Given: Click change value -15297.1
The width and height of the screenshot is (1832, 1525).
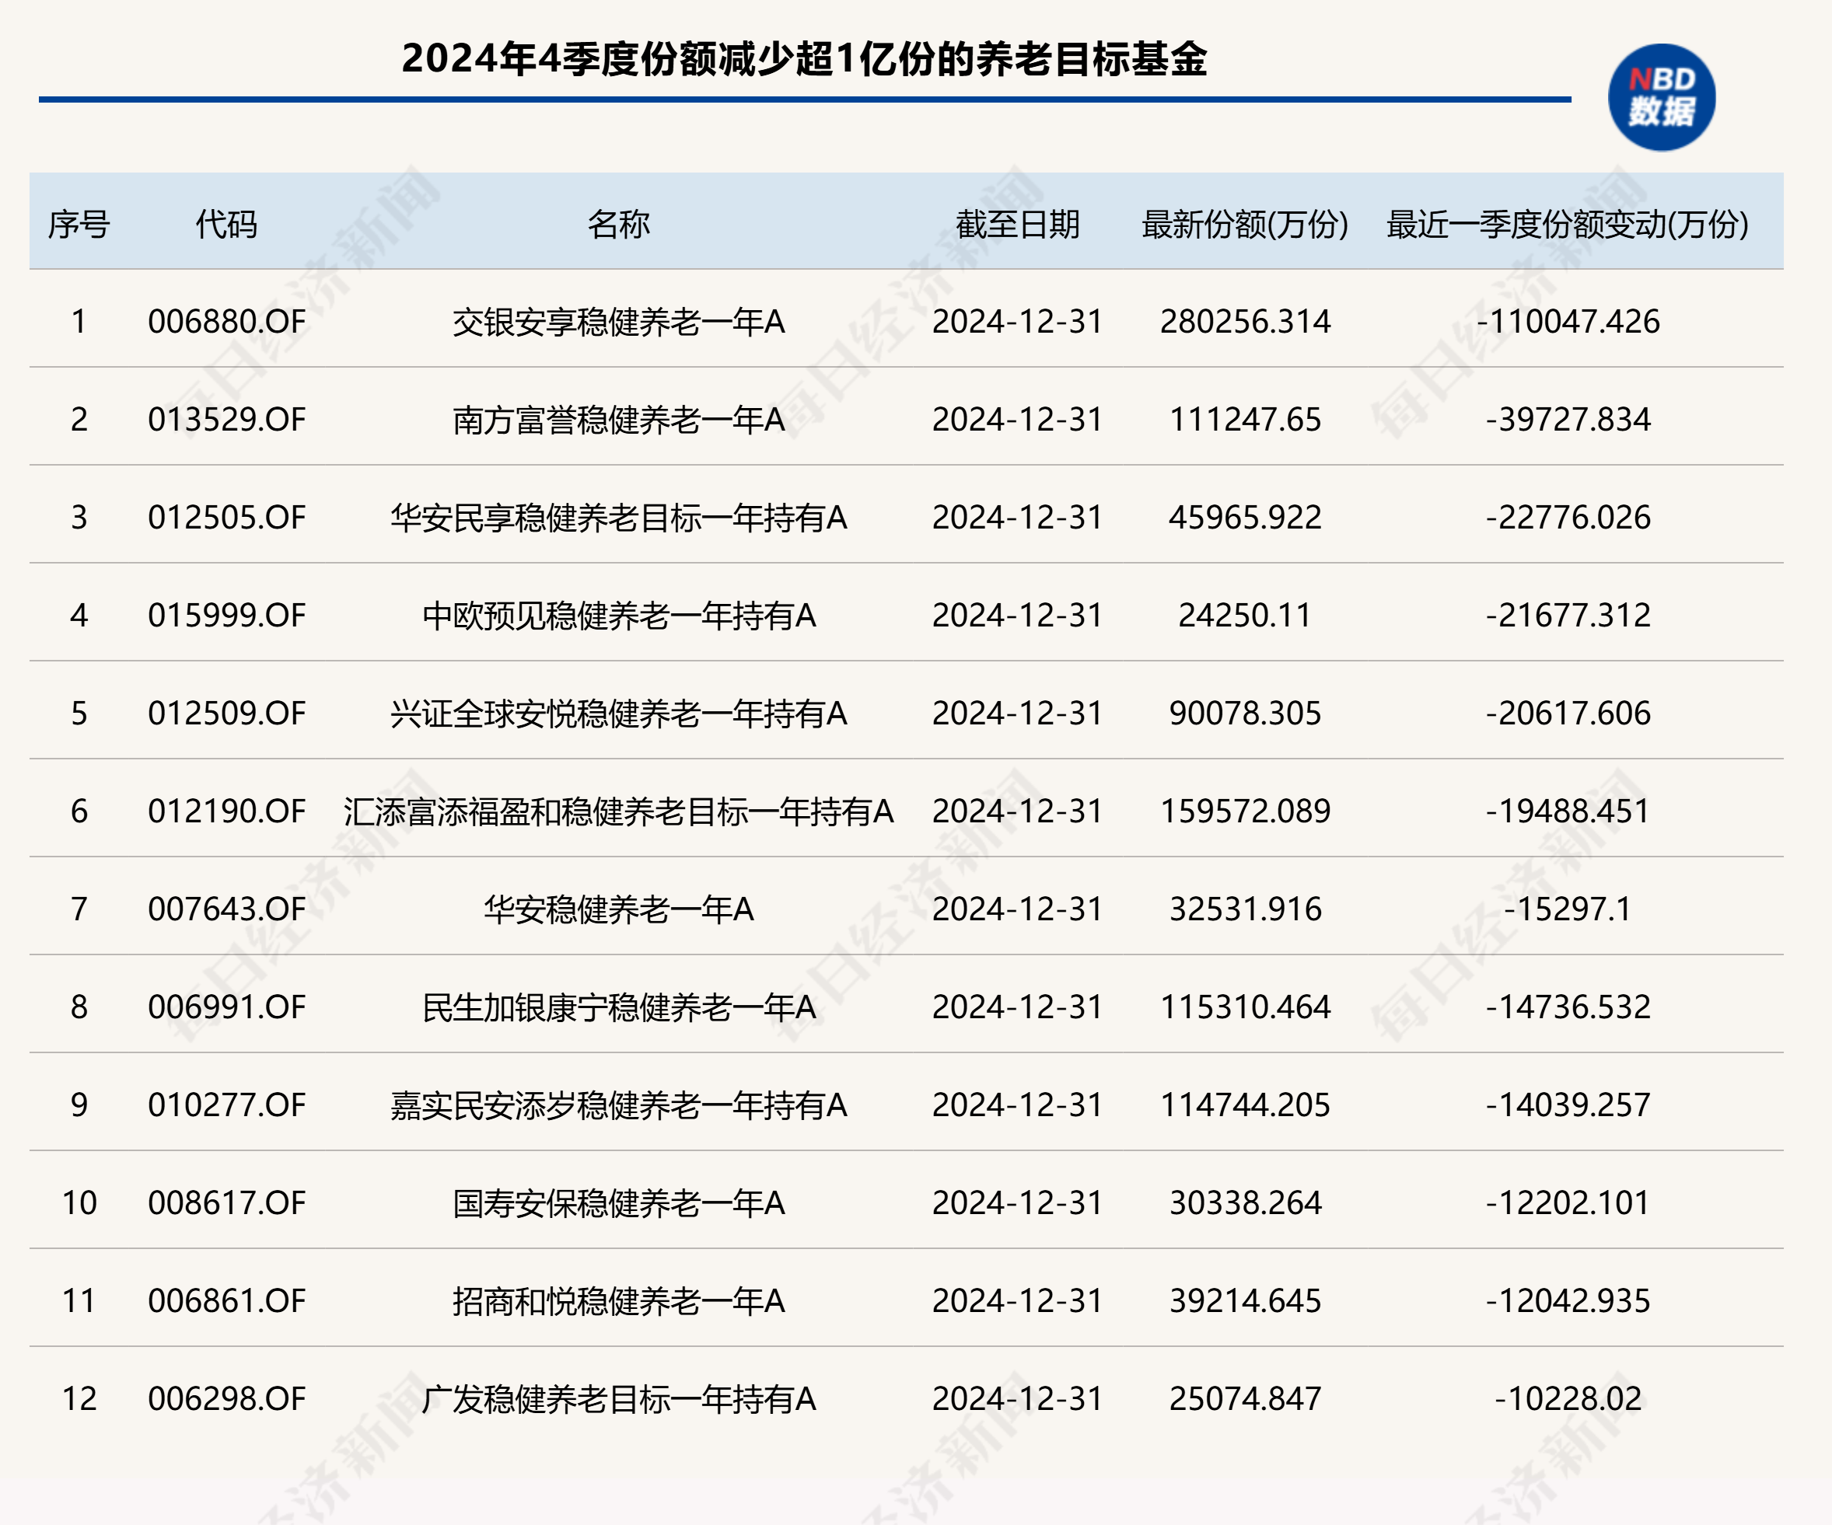Looking at the screenshot, I should (x=1568, y=909).
